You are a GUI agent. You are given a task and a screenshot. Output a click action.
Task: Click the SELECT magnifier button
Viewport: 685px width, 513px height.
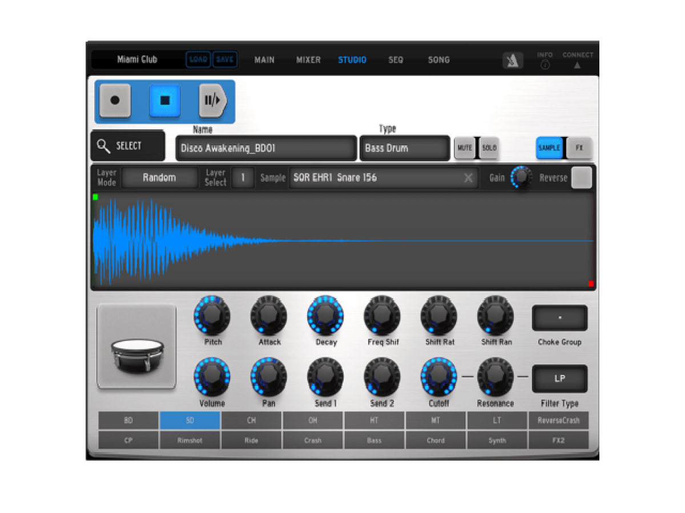point(128,146)
